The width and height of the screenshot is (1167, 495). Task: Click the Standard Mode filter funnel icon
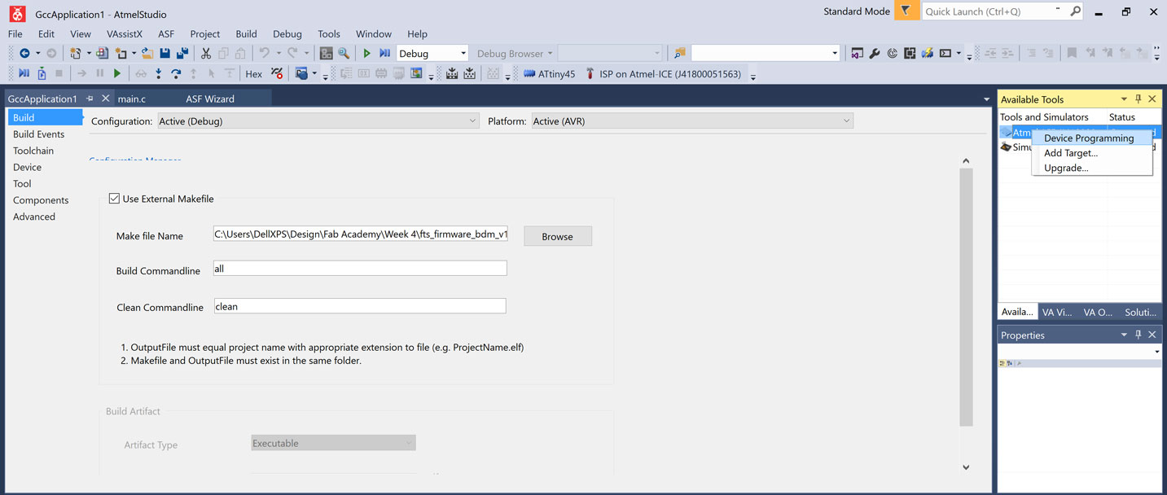906,11
